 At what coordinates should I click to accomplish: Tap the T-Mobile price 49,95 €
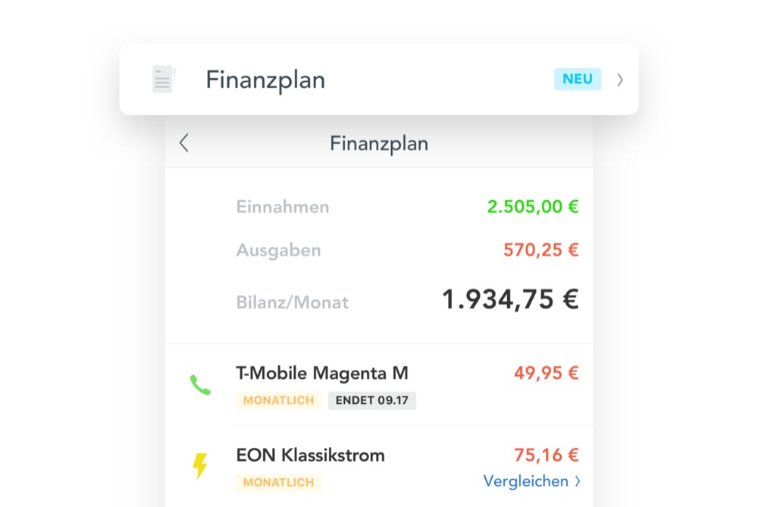pyautogui.click(x=546, y=373)
